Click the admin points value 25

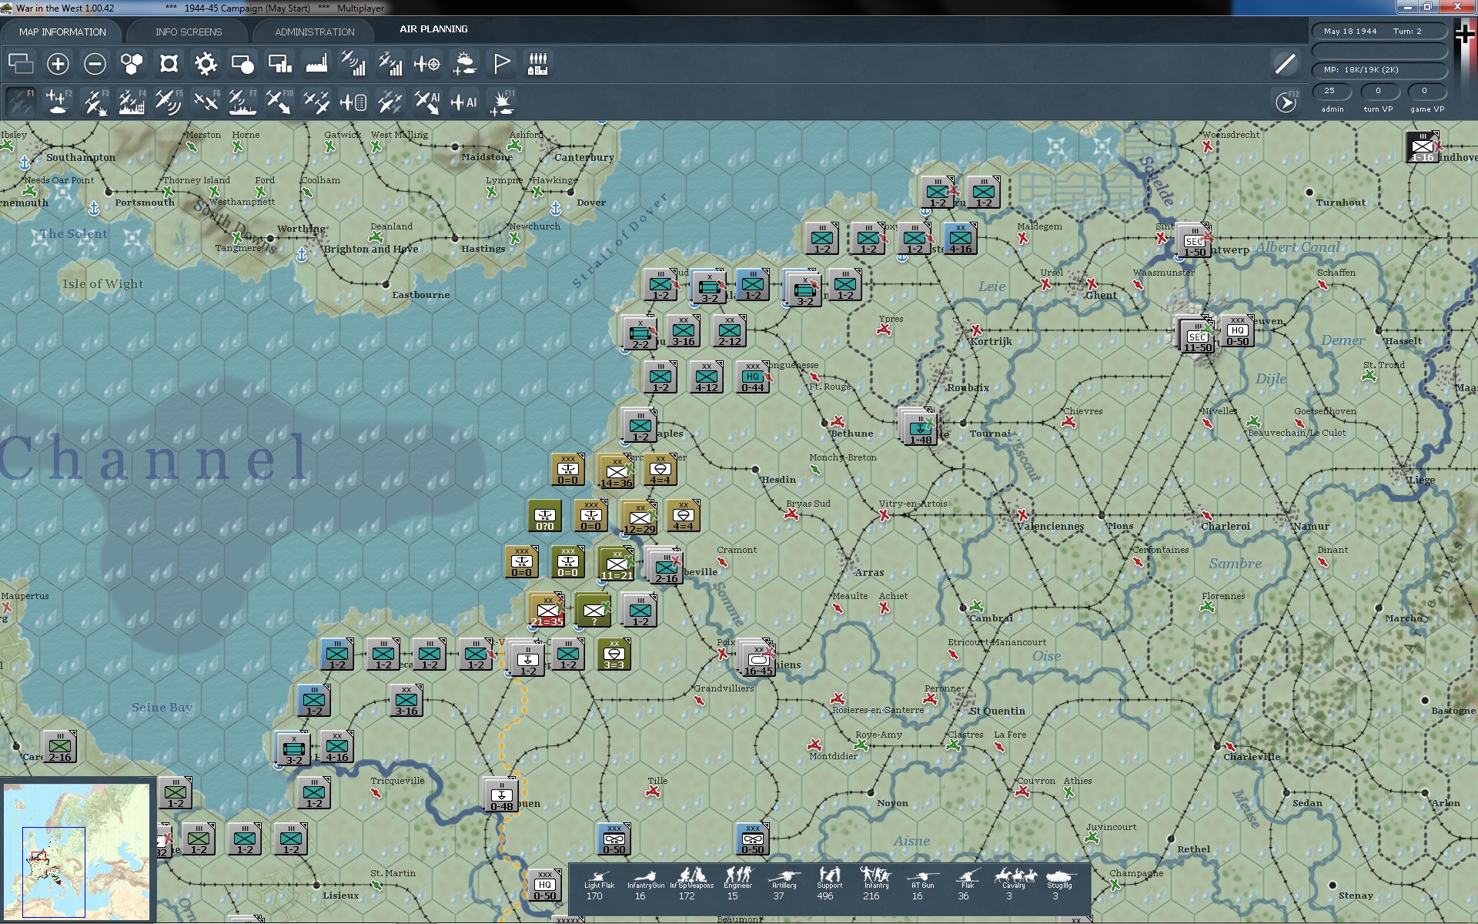(x=1332, y=91)
